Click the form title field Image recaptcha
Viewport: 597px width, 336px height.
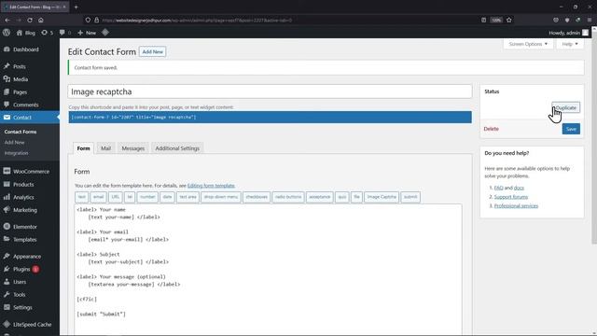point(270,91)
